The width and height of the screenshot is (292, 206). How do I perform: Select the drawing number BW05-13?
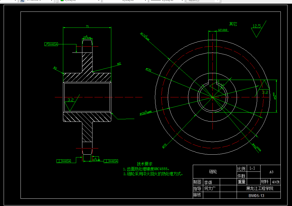256,196
